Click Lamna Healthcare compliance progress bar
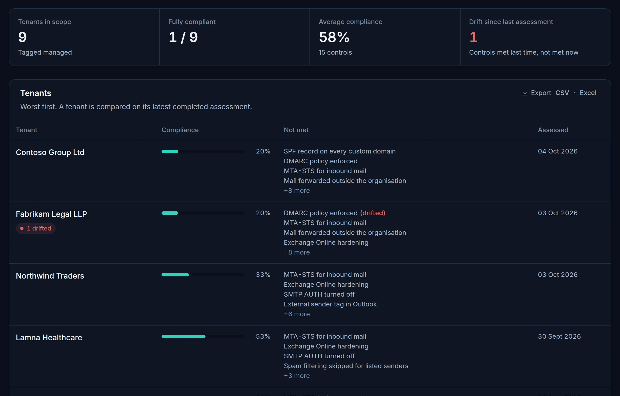This screenshot has height=396, width=620. [203, 336]
